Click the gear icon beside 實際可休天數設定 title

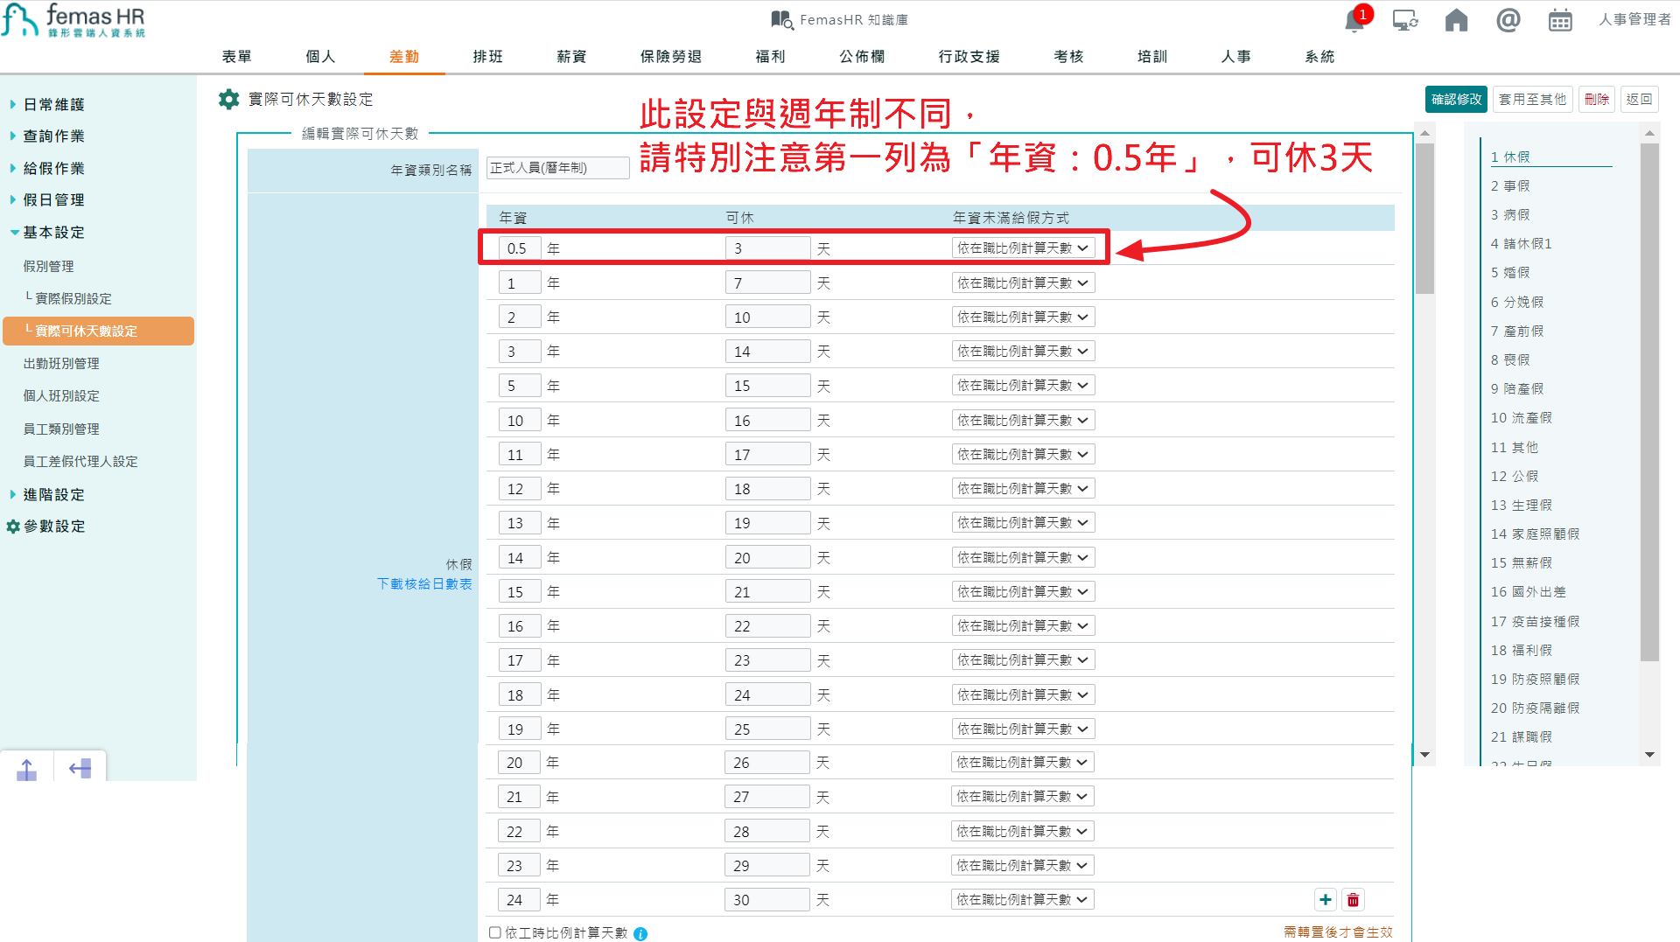coord(228,99)
